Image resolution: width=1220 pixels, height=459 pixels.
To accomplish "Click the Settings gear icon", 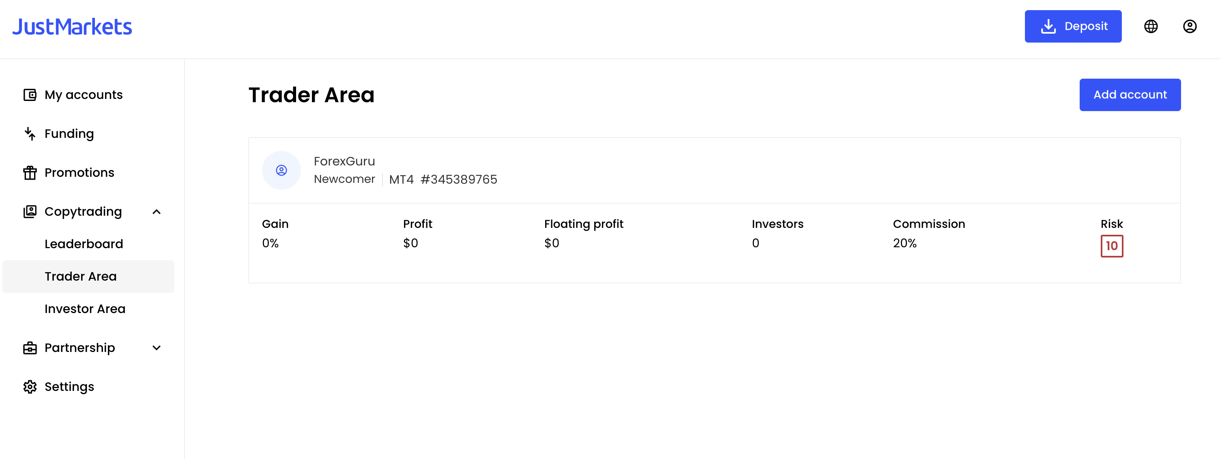I will tap(30, 386).
